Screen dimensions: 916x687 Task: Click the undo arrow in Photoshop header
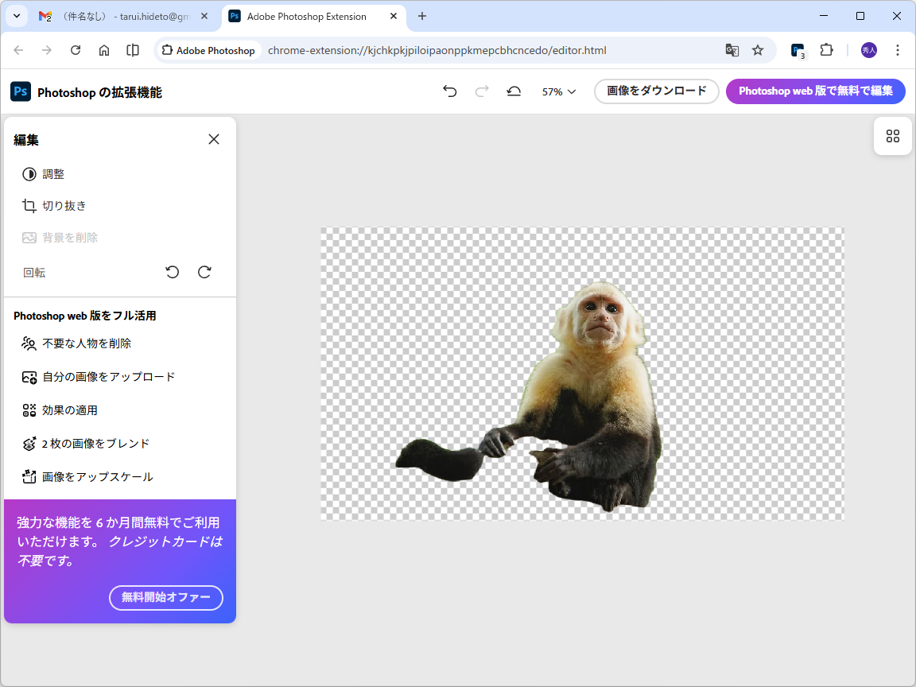point(449,91)
